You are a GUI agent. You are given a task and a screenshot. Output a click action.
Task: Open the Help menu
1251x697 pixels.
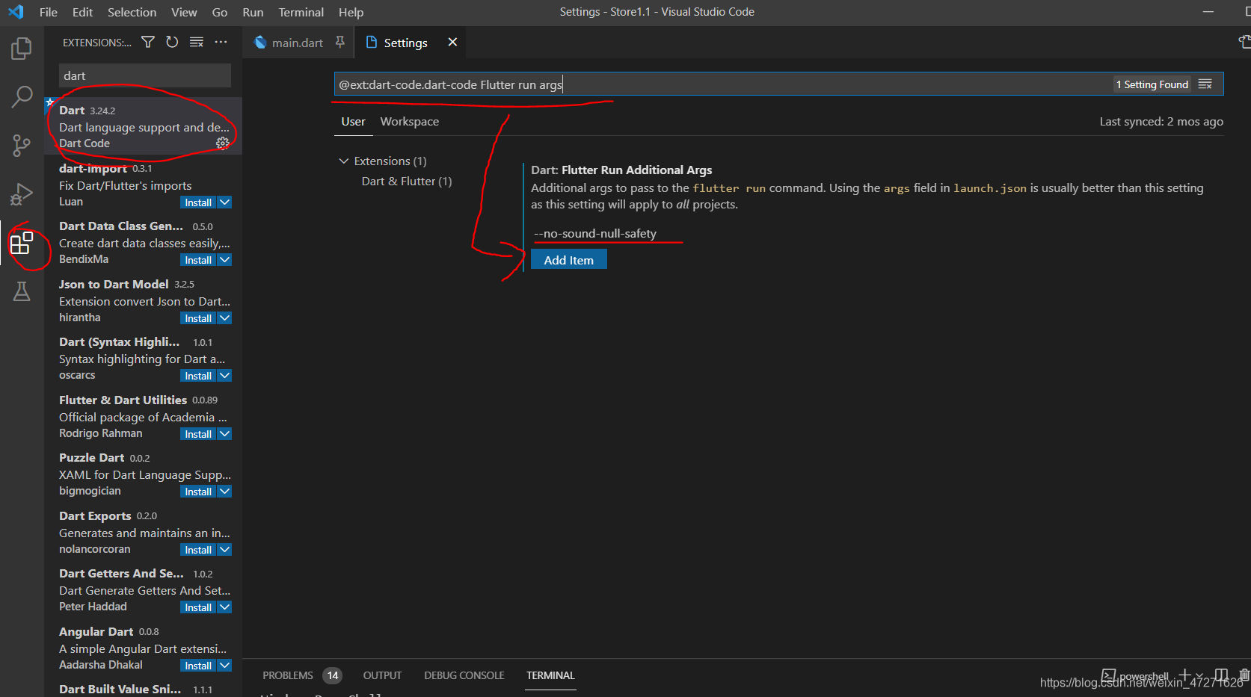click(x=351, y=12)
